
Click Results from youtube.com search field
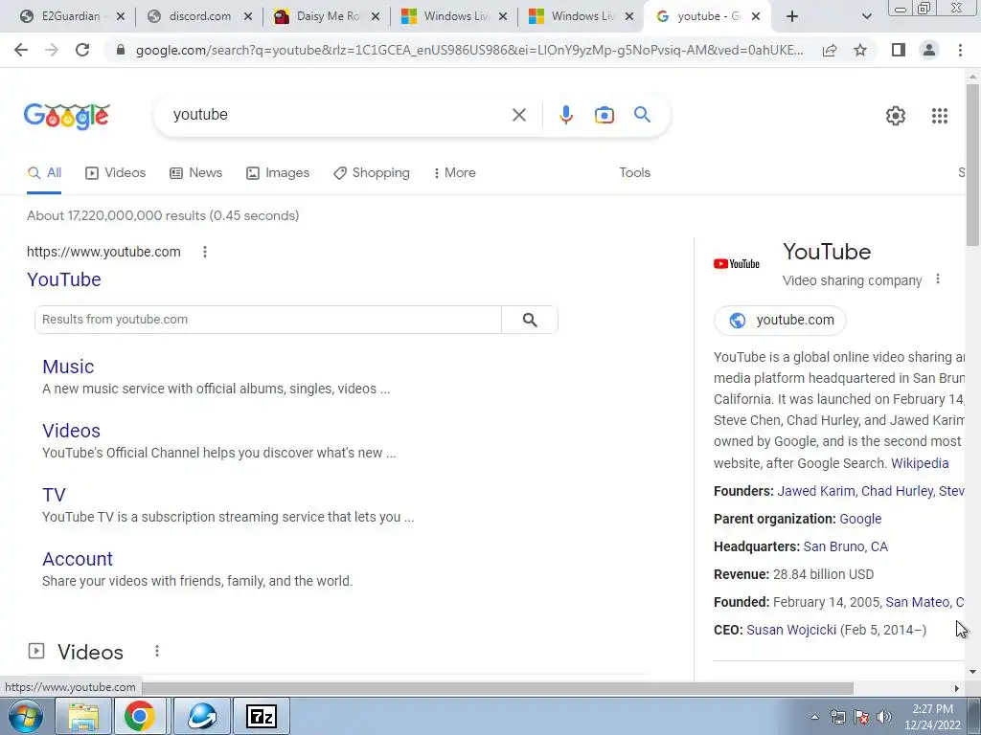pos(268,320)
